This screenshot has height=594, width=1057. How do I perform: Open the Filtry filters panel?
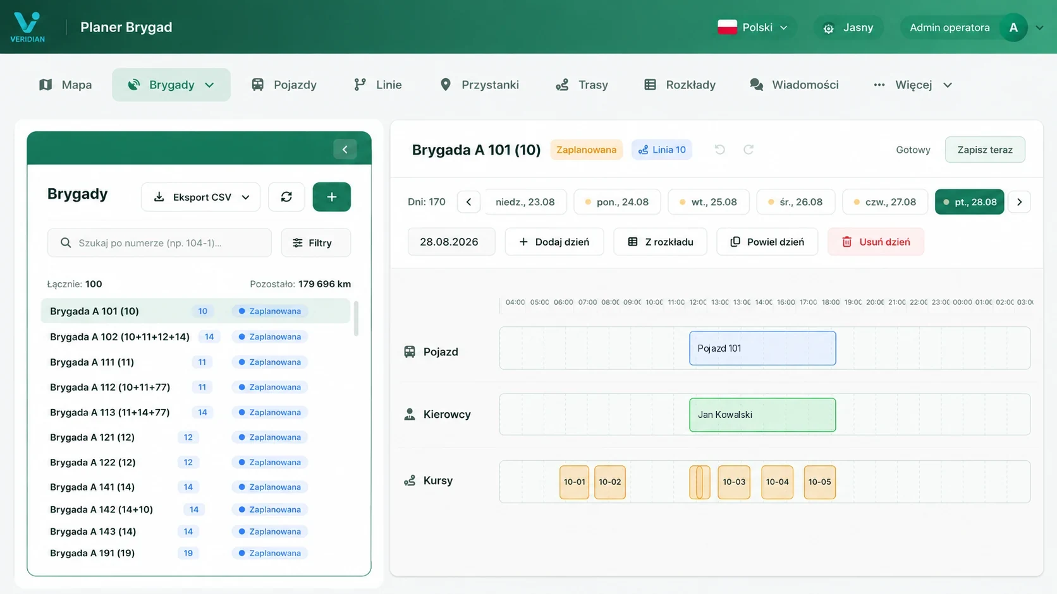click(315, 243)
